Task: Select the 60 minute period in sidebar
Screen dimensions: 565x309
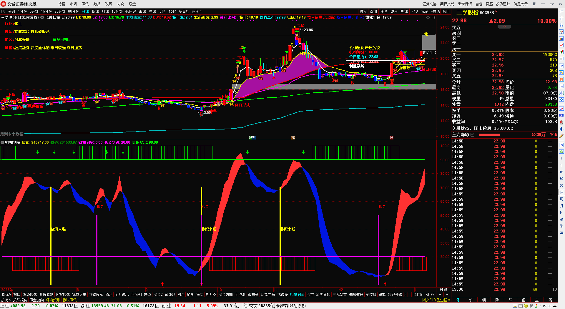Action: [x=561, y=185]
